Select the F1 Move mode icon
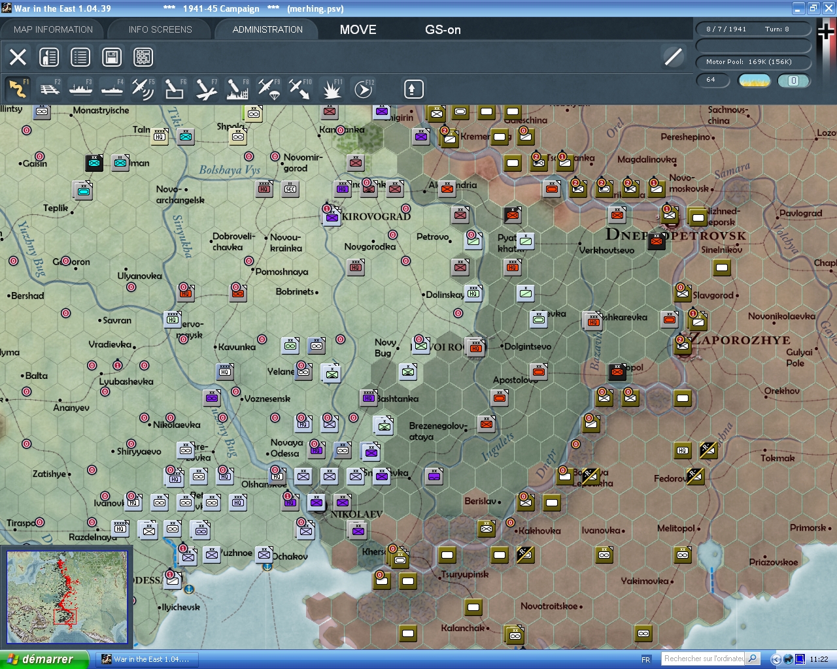The height and width of the screenshot is (669, 837). point(18,89)
